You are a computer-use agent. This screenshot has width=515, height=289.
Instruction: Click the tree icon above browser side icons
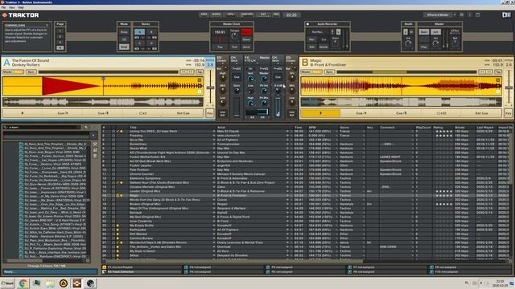[x=95, y=144]
